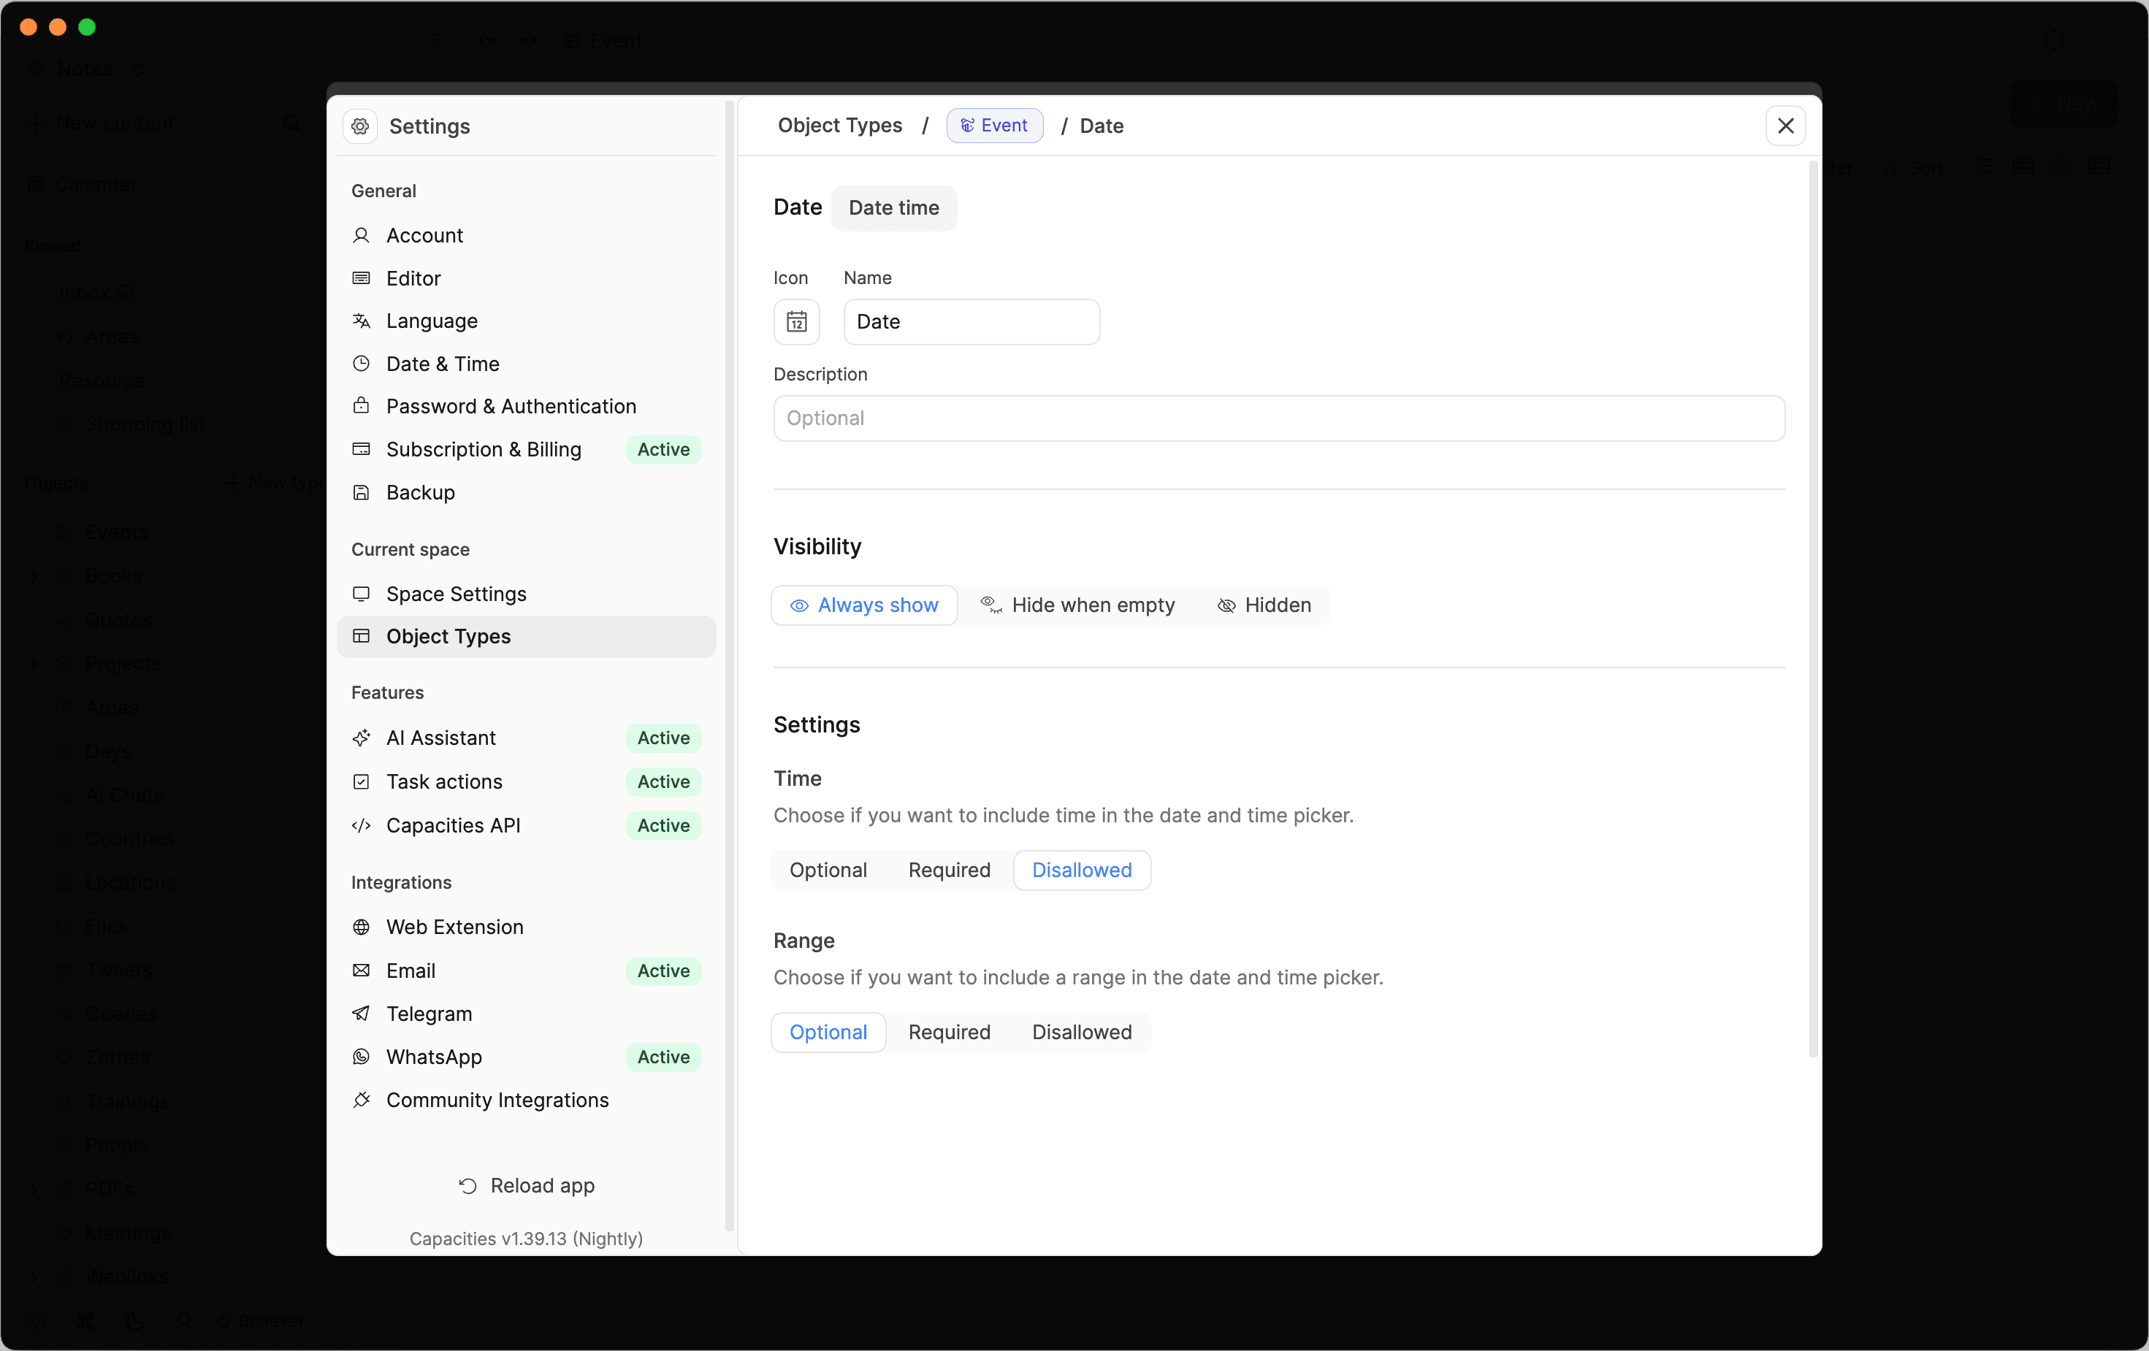
Task: Click Reload app button
Action: [x=527, y=1186]
